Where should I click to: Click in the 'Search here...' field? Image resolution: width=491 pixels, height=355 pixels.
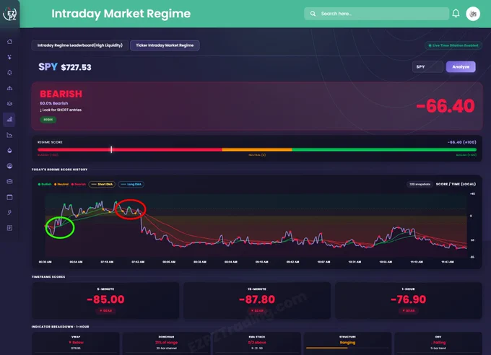pos(376,14)
